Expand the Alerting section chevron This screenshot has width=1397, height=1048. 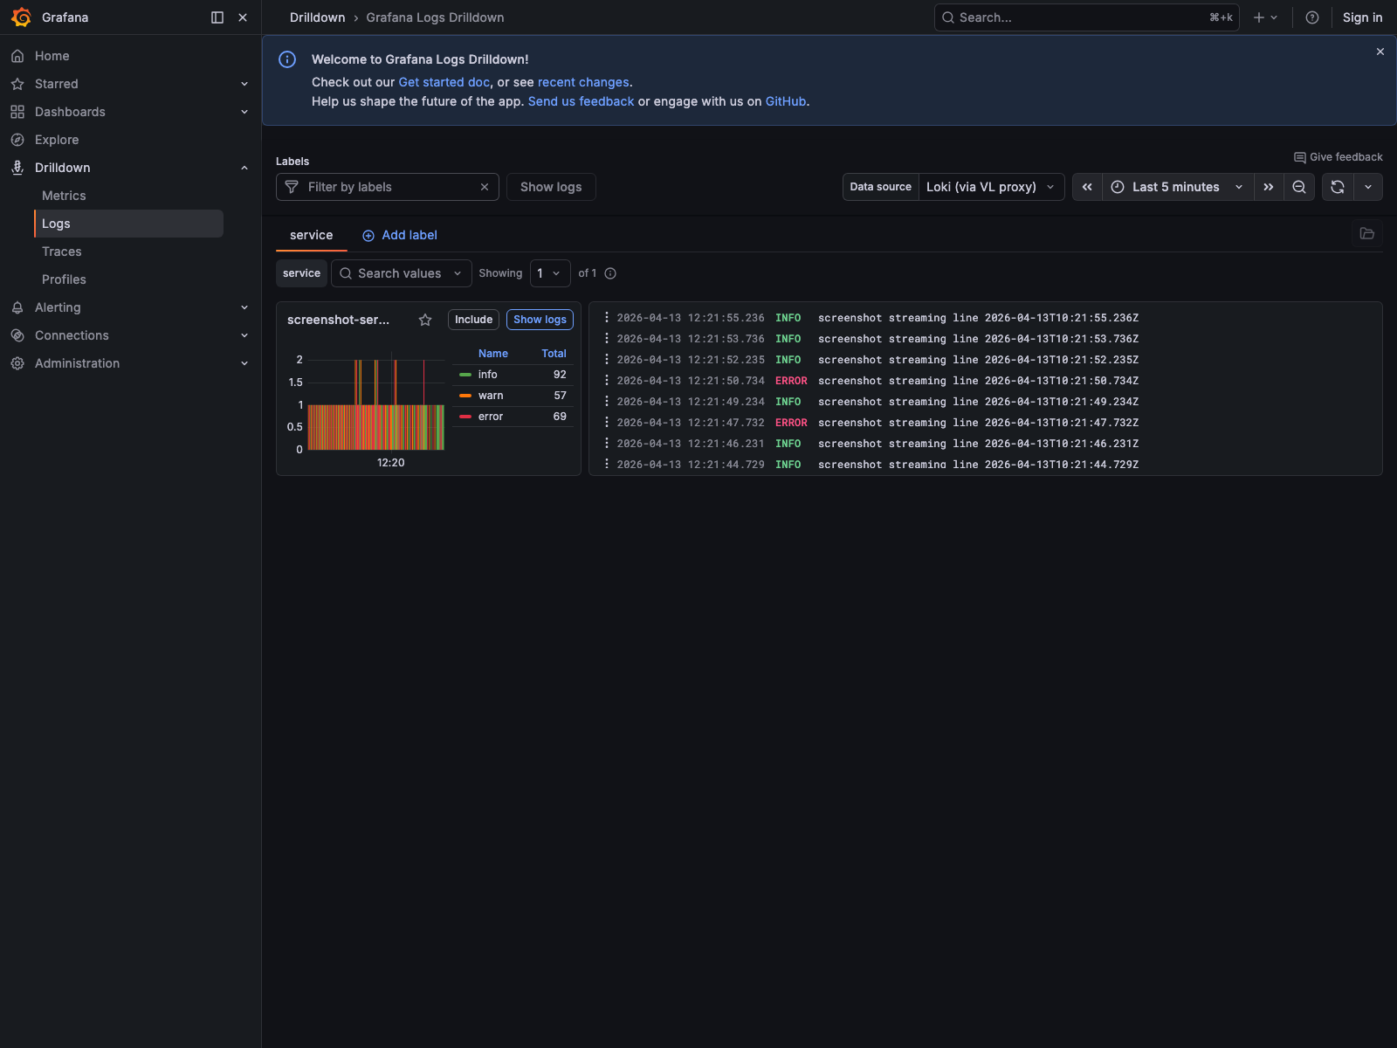[x=244, y=307]
